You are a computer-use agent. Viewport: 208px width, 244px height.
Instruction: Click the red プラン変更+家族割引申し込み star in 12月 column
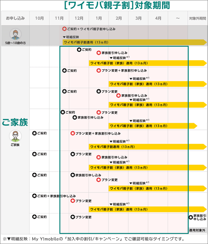(73, 133)
